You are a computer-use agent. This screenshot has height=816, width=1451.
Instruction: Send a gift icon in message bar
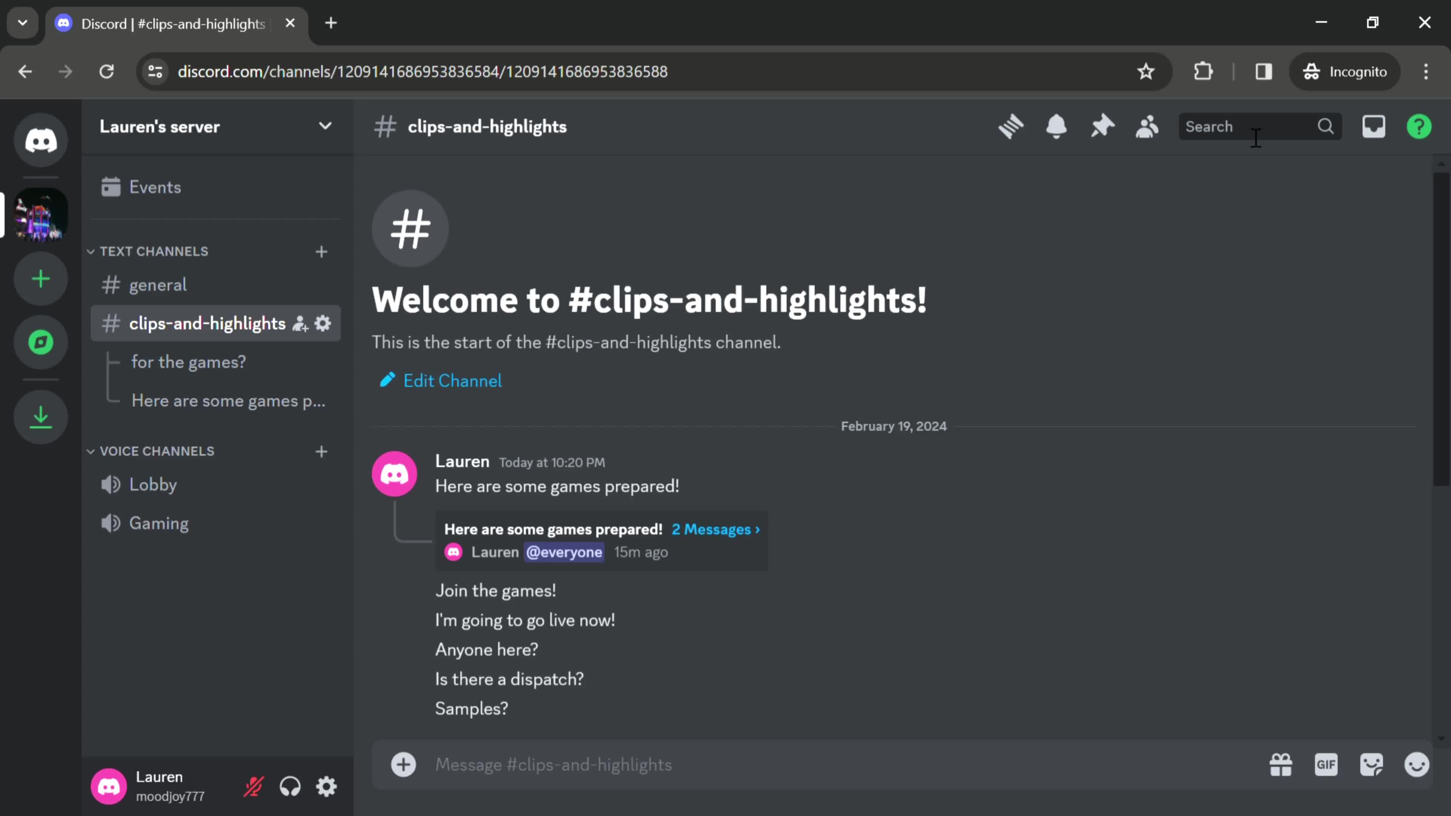1281,765
